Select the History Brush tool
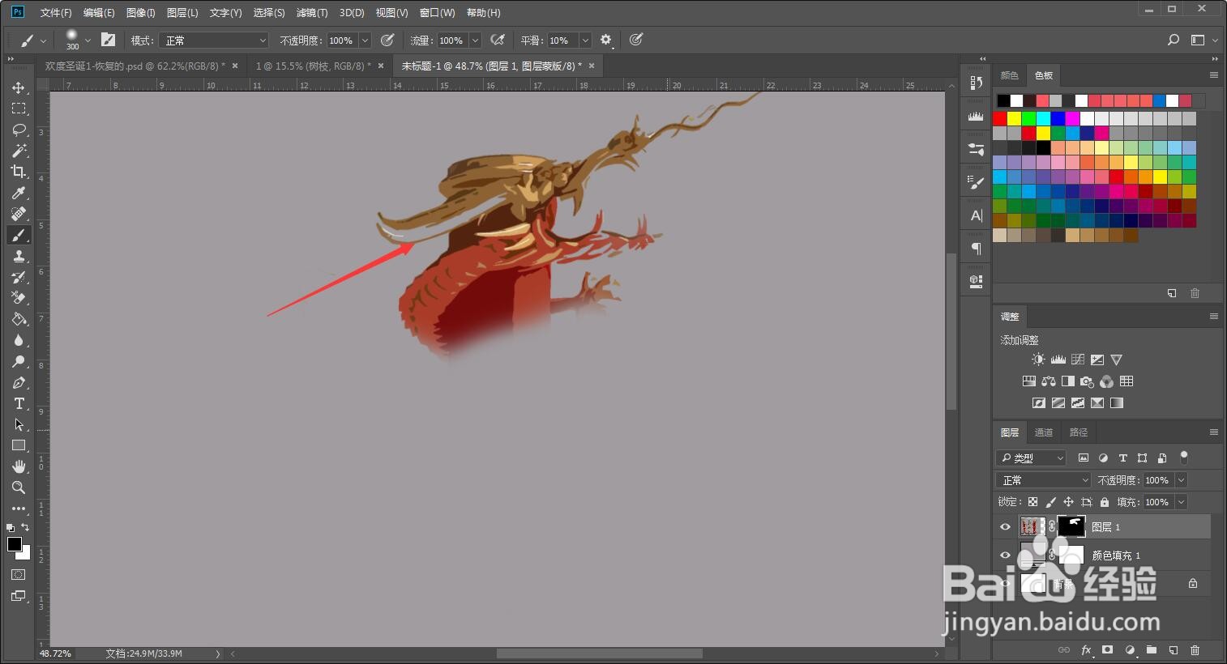The width and height of the screenshot is (1227, 664). click(19, 277)
